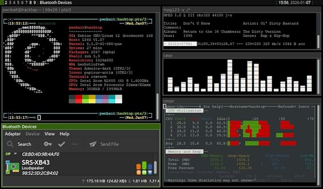Select device C8:BD:4D:9B:4A:F0 in list

click(x=40, y=154)
